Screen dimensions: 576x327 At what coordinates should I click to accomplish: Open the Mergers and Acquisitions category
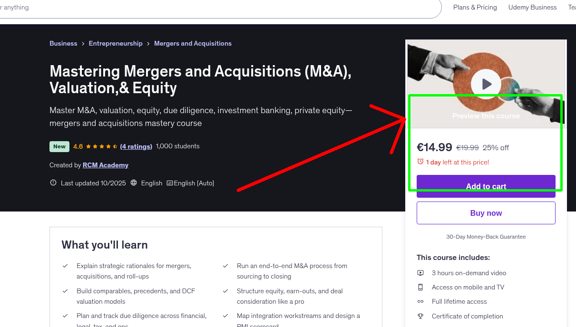(193, 43)
